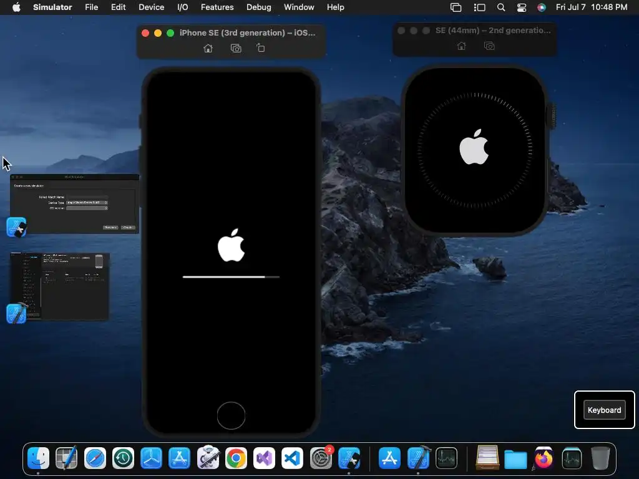This screenshot has width=639, height=479.
Task: Click the Keyboard button
Action: click(x=604, y=410)
